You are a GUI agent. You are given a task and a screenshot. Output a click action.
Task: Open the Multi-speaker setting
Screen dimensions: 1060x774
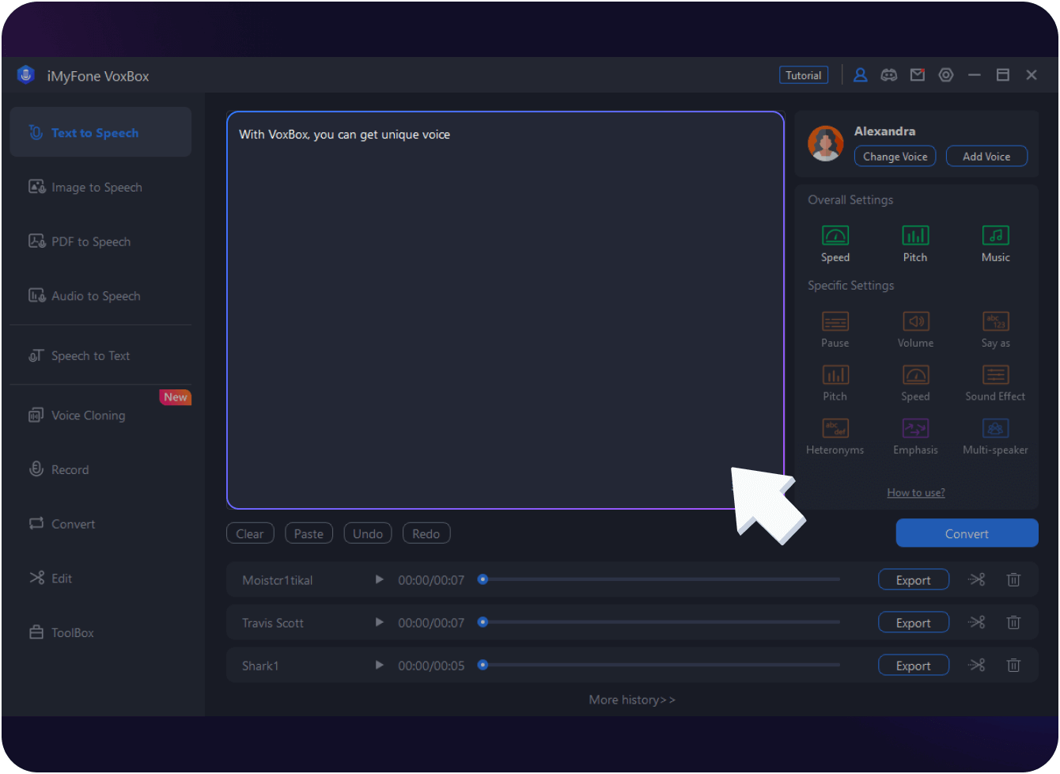tap(995, 437)
